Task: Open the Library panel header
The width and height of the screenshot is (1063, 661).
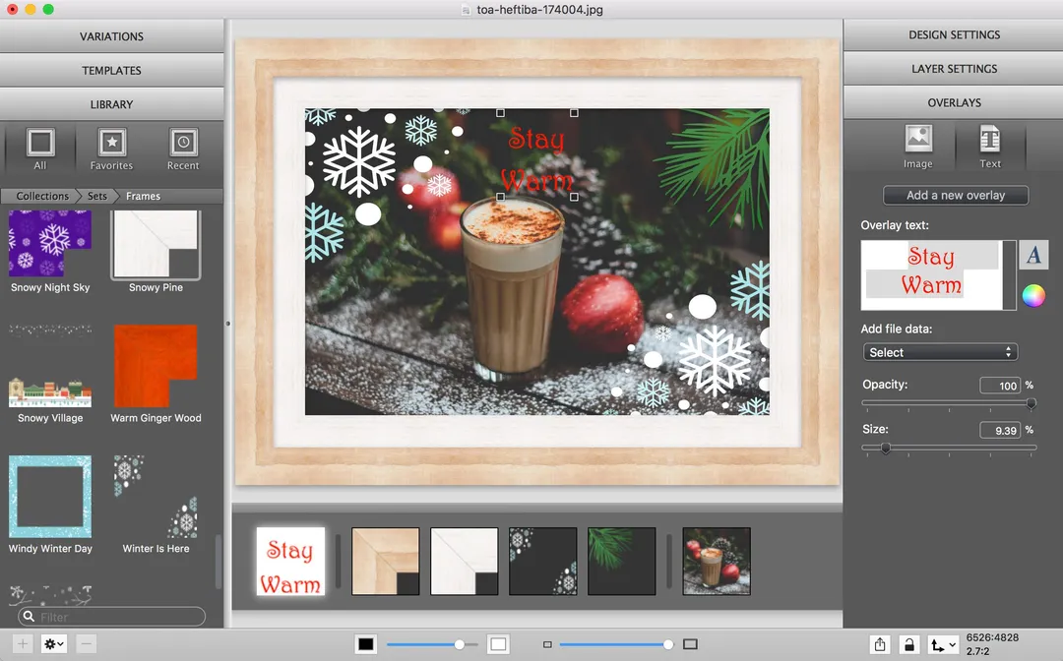Action: [x=111, y=104]
